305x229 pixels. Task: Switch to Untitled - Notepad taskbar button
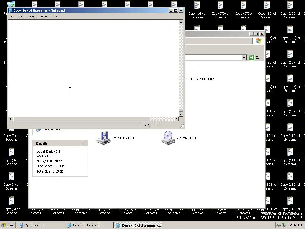[90, 225]
